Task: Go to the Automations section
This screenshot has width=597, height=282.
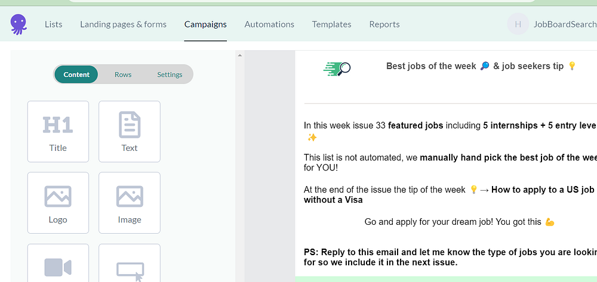Action: tap(269, 24)
